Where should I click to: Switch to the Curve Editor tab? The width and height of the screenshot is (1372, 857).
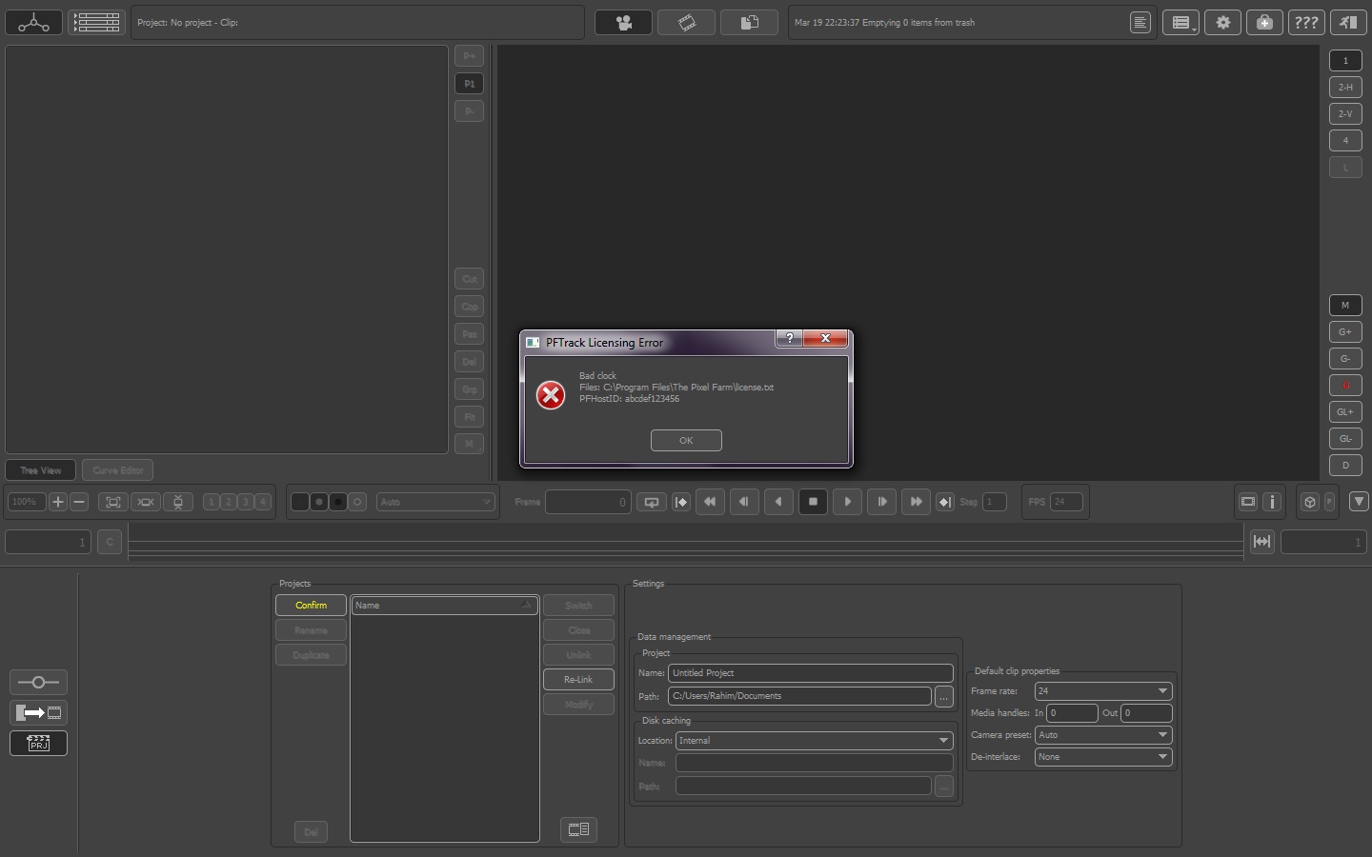click(118, 470)
